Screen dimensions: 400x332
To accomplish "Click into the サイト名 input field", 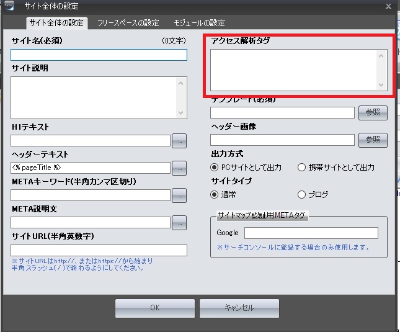I will (x=99, y=55).
